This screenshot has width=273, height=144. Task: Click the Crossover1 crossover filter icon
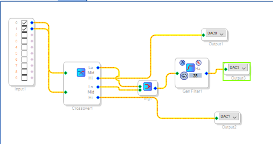[81, 73]
